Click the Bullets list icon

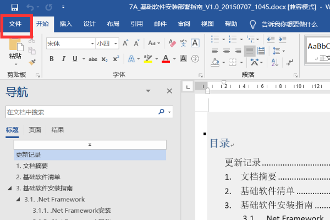215,39
